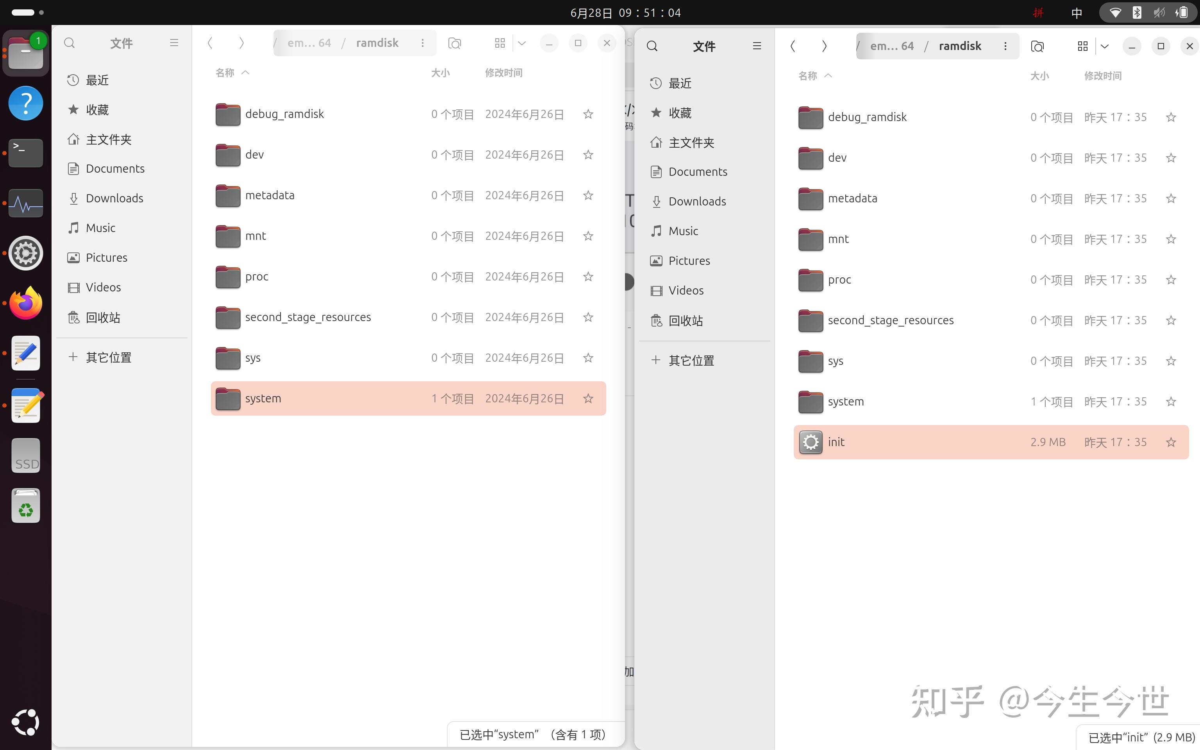Screen dimensions: 1200x750
Task: Star the system folder in the left window
Action: tap(588, 398)
